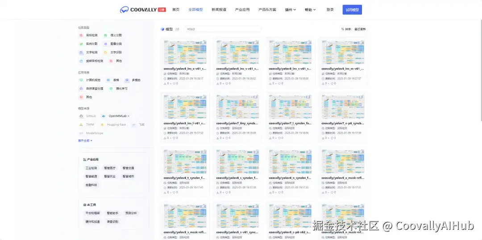Open thumbnail of yolov5_ins_s-v61 updated 19:38:00
This screenshot has width=482, height=240.
point(290,52)
